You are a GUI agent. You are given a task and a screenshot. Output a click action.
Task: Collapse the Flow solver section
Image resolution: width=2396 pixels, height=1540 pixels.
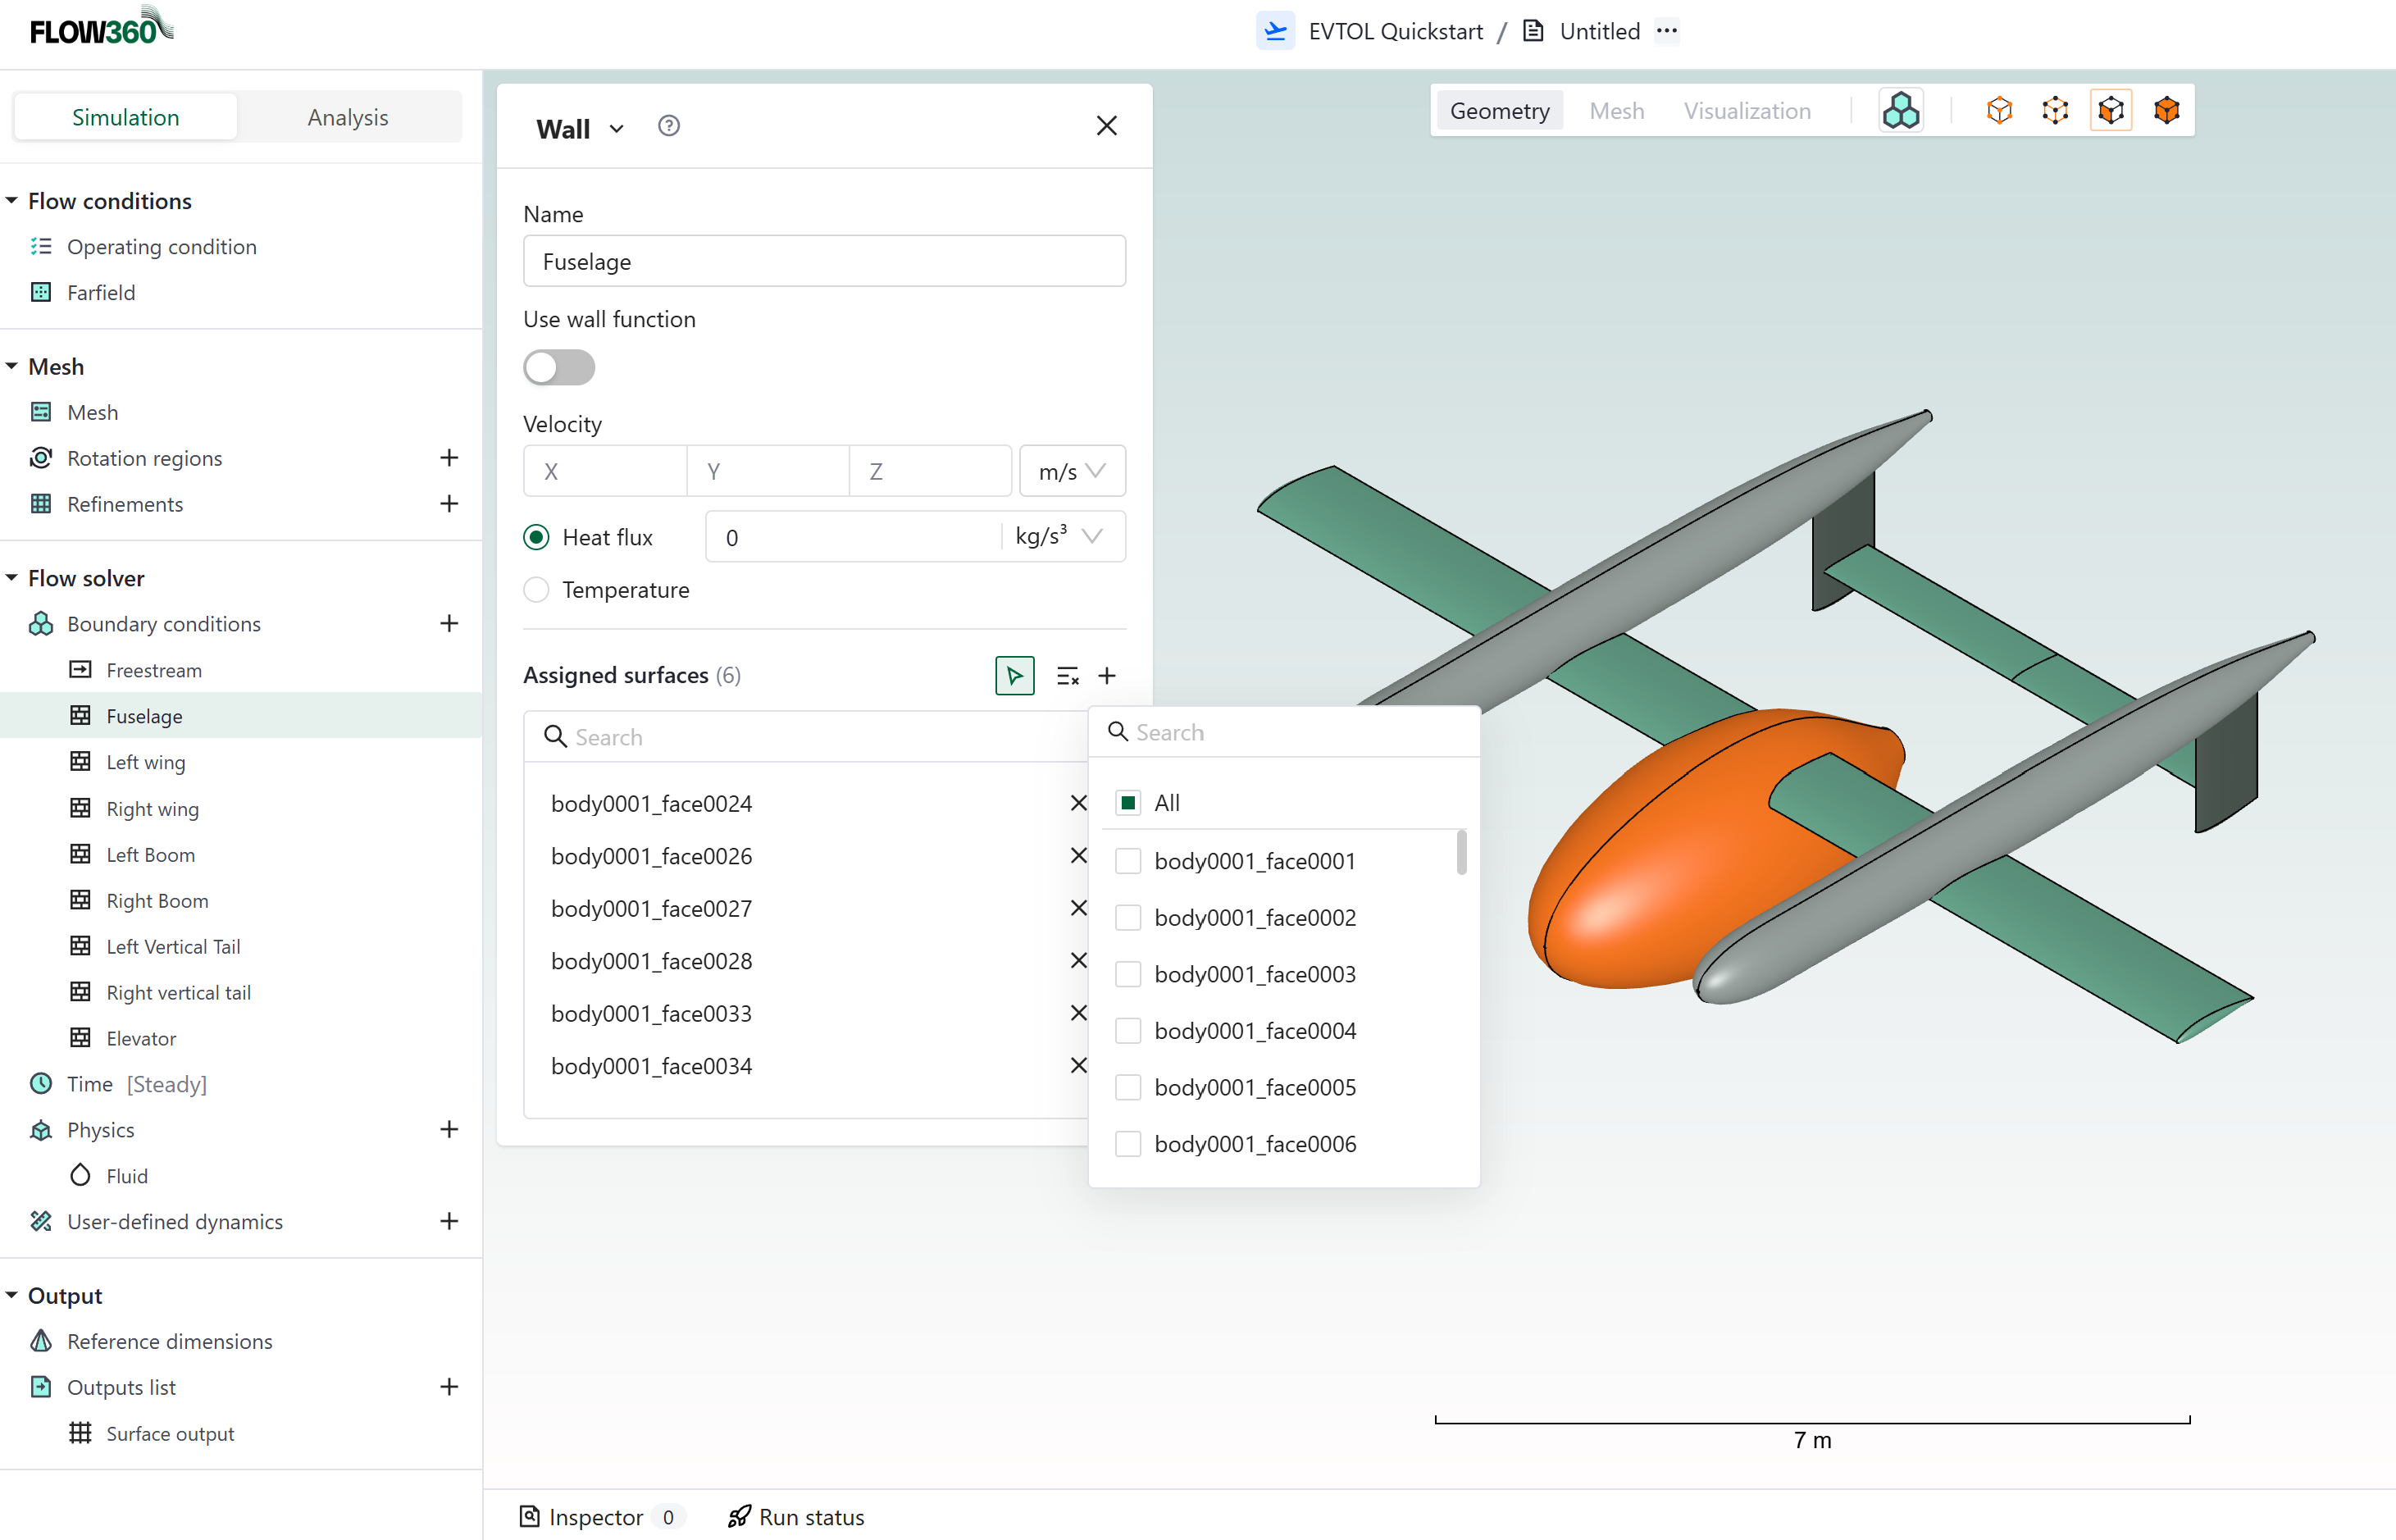[12, 578]
